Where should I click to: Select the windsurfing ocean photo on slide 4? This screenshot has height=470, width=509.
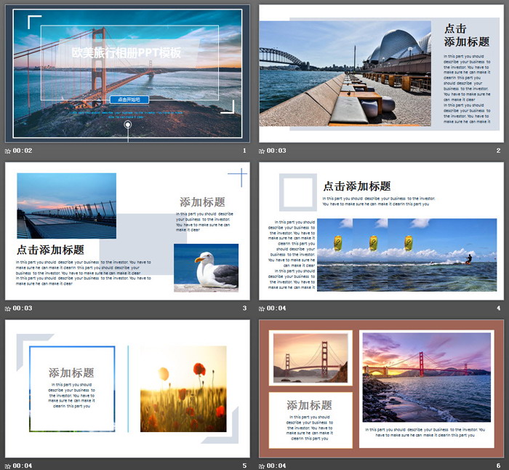[407, 255]
